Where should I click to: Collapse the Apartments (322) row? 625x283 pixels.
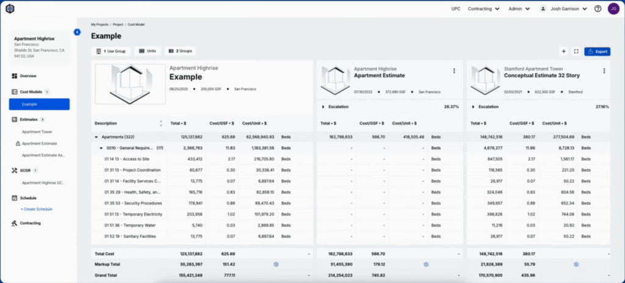[x=96, y=138]
